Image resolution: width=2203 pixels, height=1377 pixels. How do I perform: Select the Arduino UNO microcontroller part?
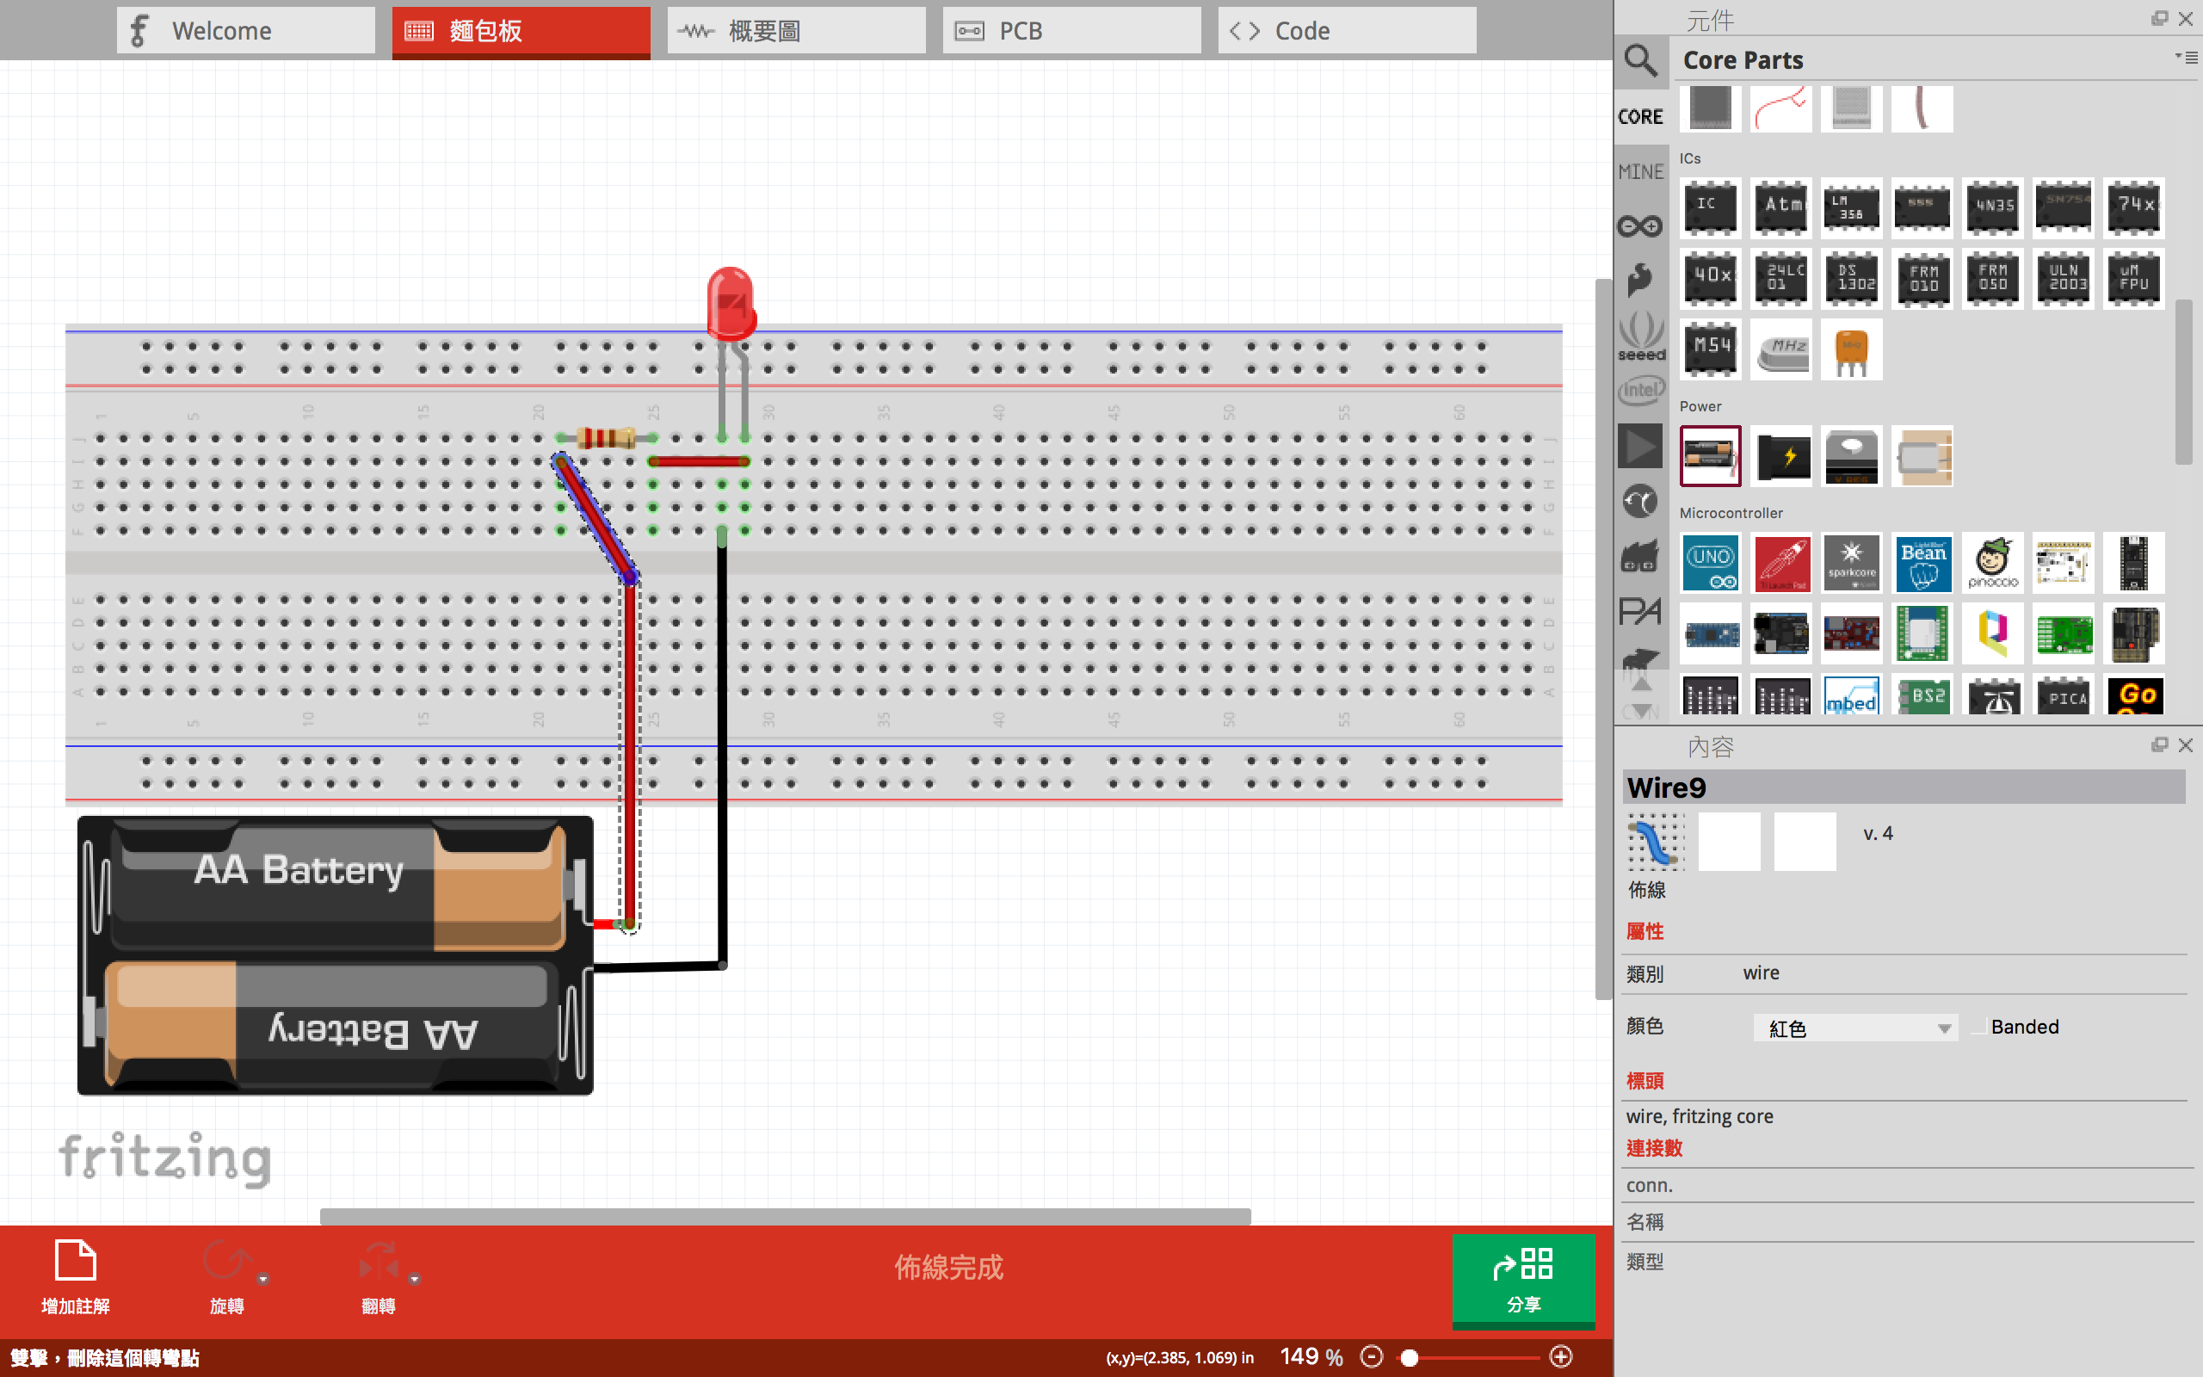pyautogui.click(x=1710, y=565)
